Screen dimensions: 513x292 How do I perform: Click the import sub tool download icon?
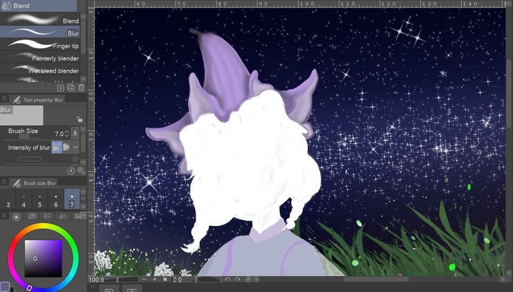tap(60, 87)
